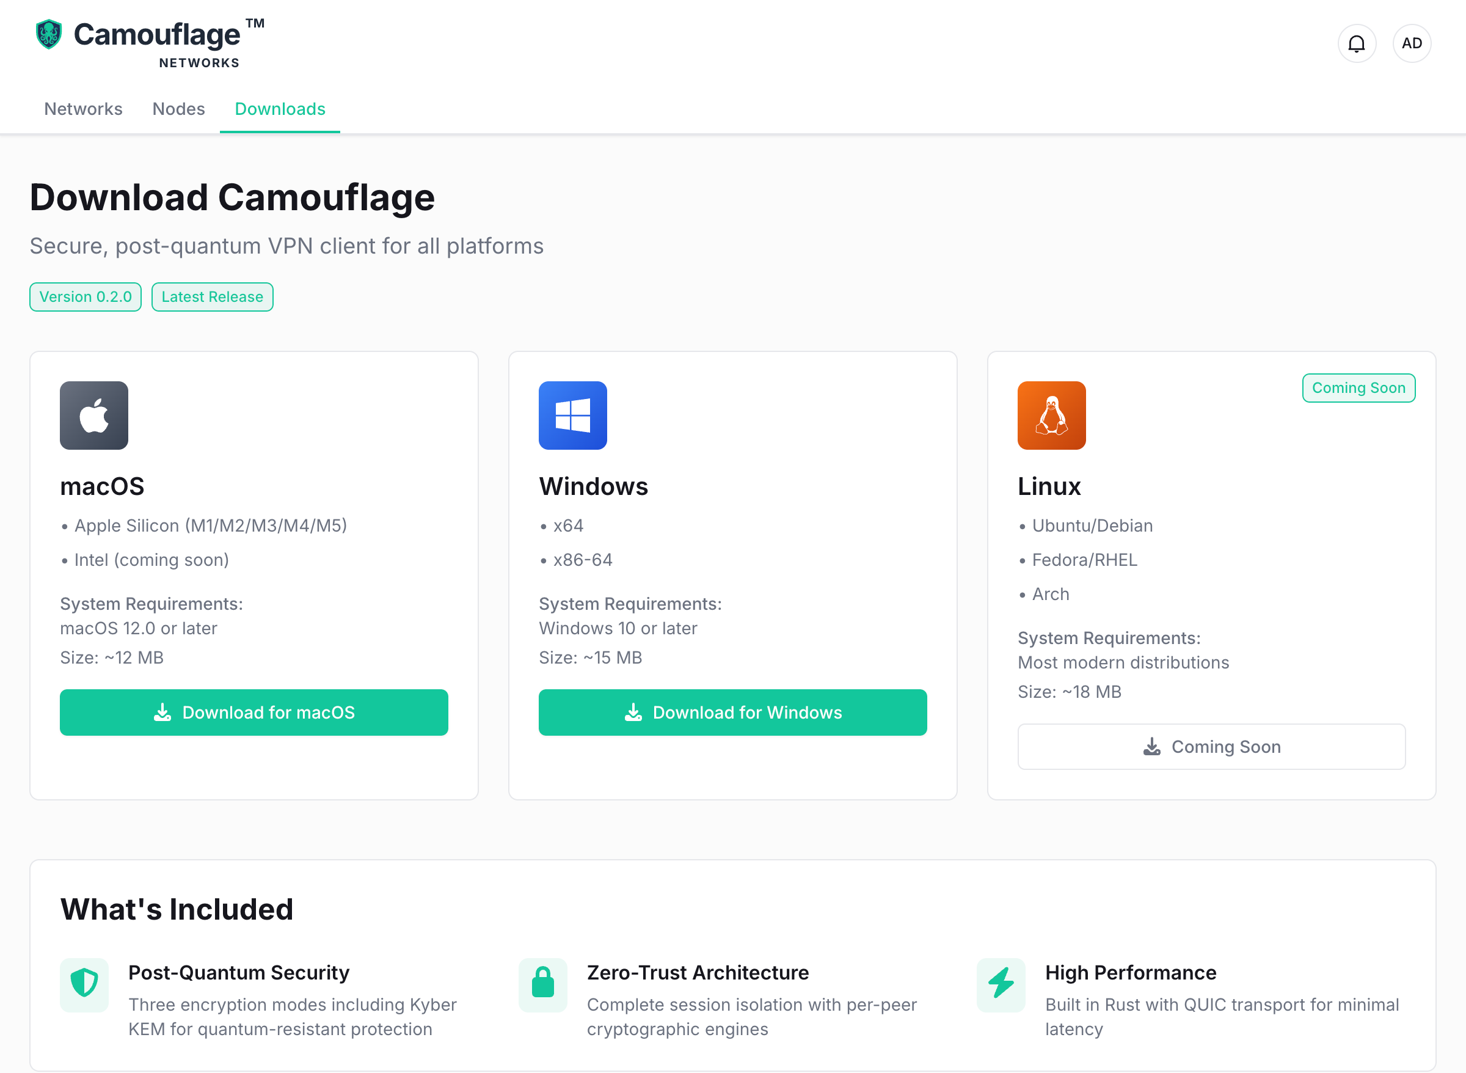Click the 'x86-64' list item
Screen dimensions: 1466x1073
click(583, 560)
